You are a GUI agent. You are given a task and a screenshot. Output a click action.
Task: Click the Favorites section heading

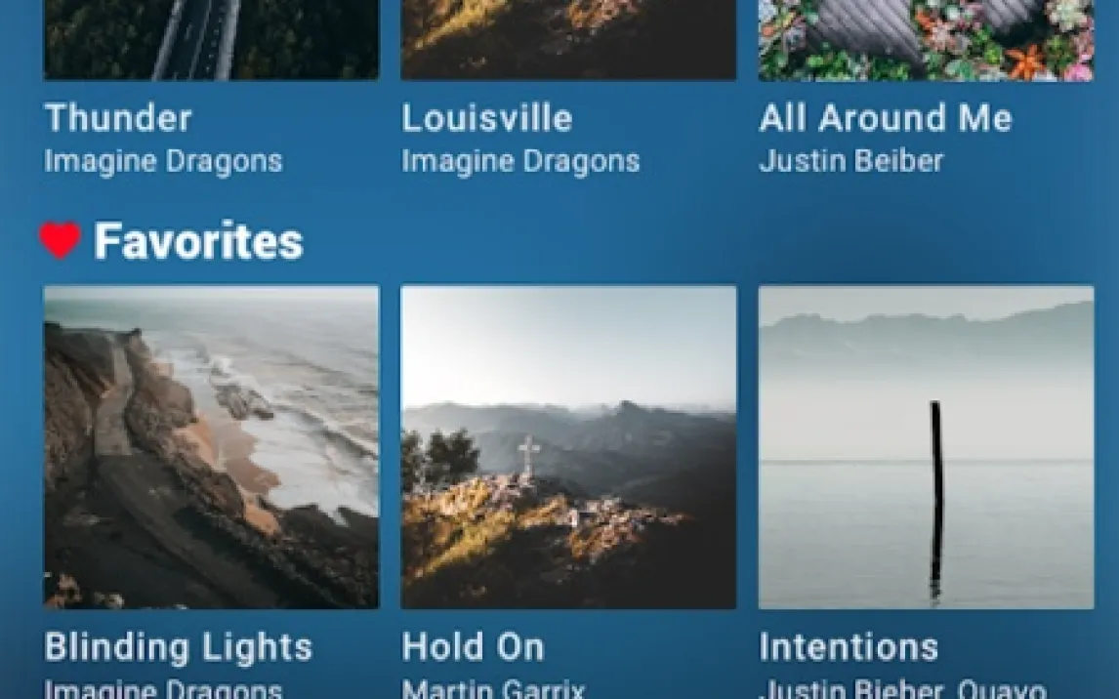pyautogui.click(x=199, y=241)
